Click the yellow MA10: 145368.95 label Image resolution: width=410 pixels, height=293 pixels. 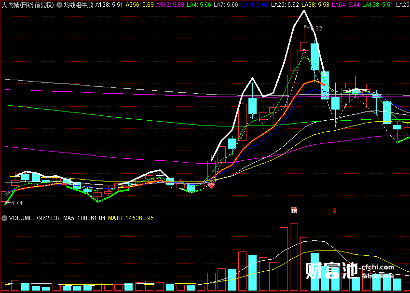pos(131,218)
